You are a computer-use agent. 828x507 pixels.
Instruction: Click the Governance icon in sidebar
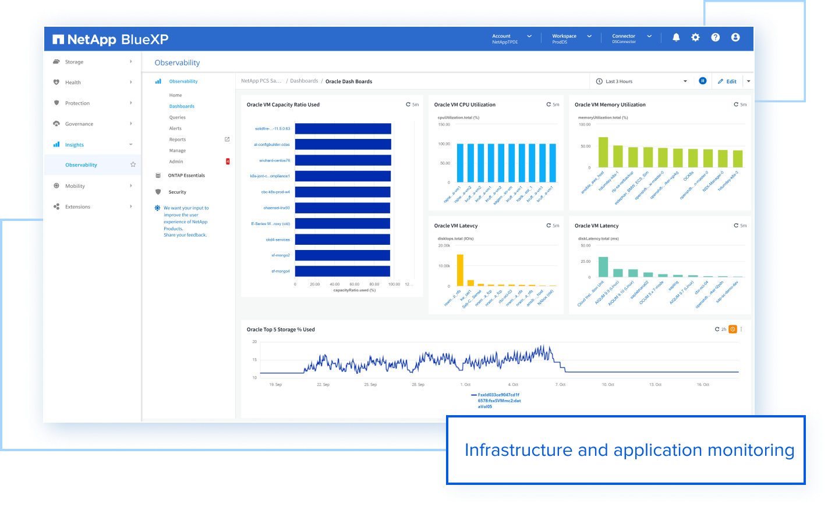pos(56,124)
